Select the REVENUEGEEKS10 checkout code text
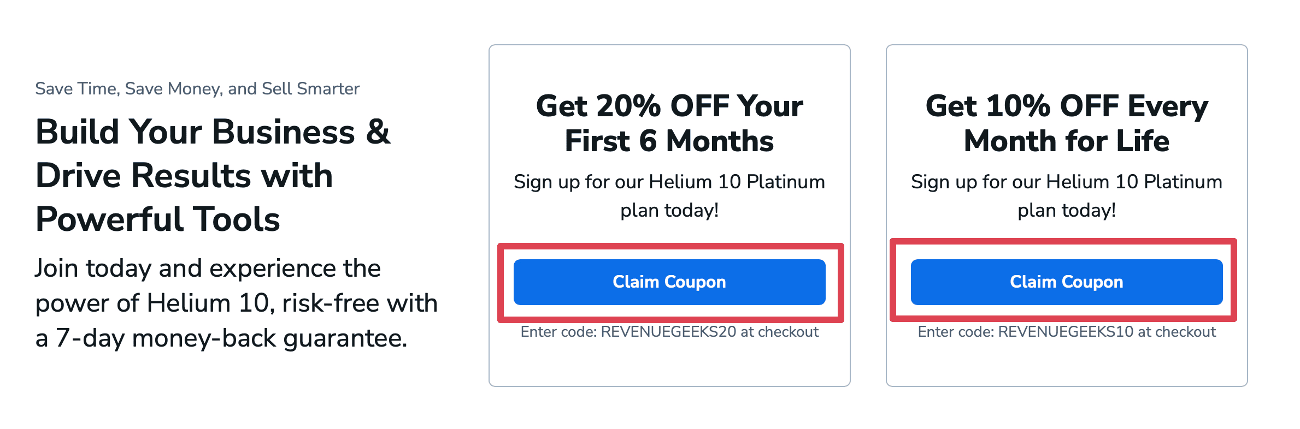The width and height of the screenshot is (1300, 429). pos(1066,332)
